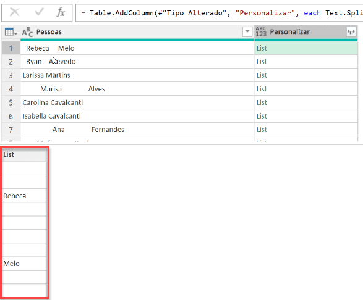363x300 pixels.
Task: Expand the Personalizar column lists
Action: [x=351, y=32]
